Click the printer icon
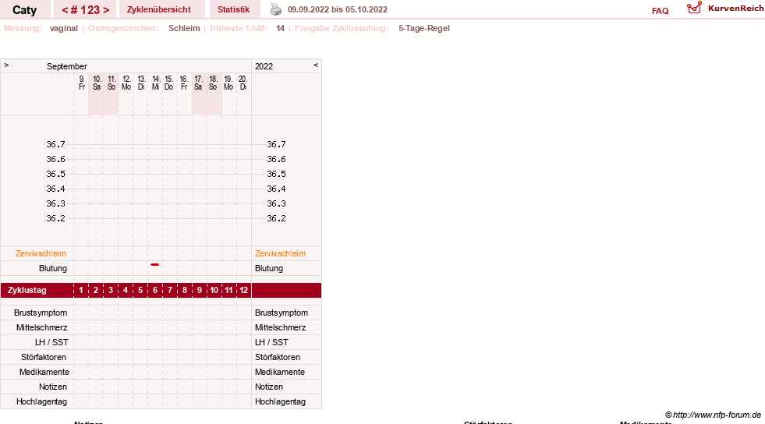765x424 pixels. point(276,9)
